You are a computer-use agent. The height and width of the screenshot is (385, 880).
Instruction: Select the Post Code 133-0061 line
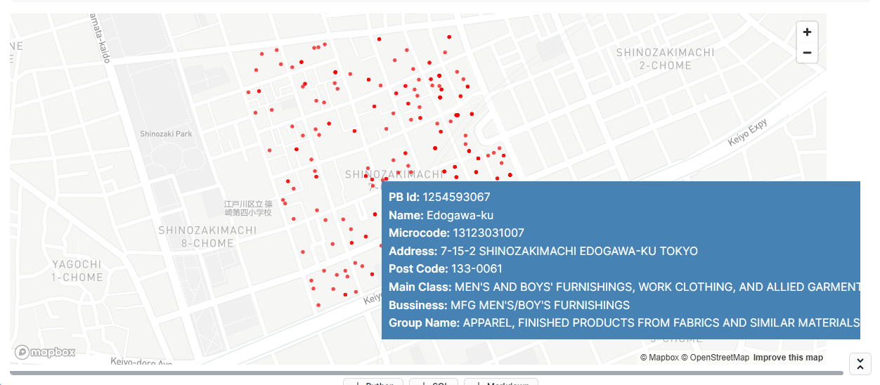click(x=446, y=268)
